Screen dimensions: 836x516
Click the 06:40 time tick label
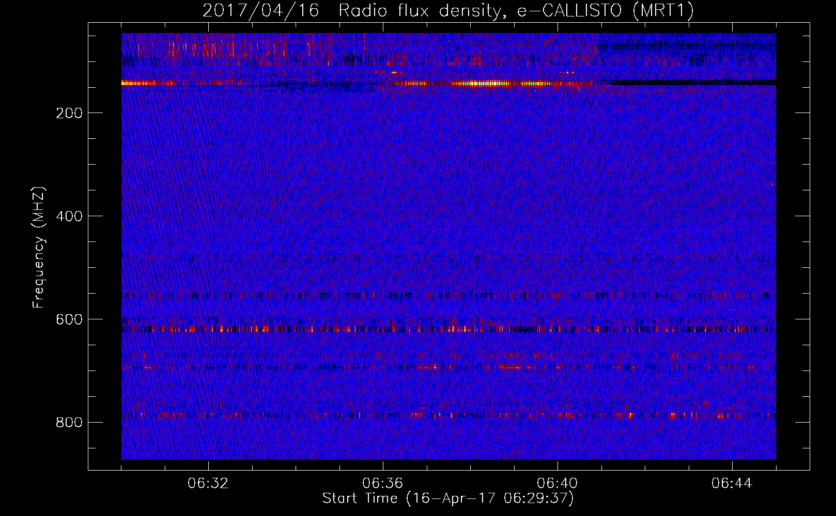(x=558, y=483)
